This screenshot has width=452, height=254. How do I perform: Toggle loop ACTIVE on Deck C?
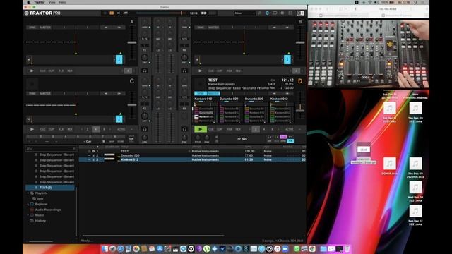click(x=121, y=129)
